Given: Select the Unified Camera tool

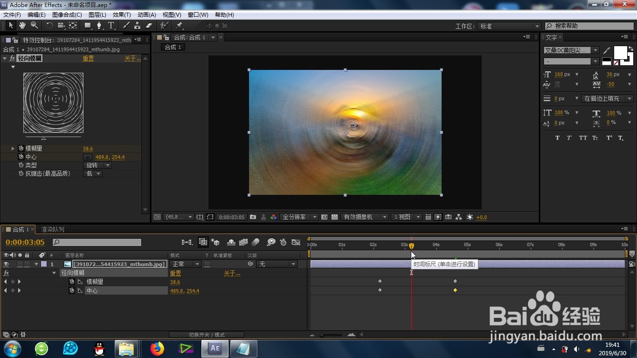Looking at the screenshot, I should pyautogui.click(x=61, y=25).
